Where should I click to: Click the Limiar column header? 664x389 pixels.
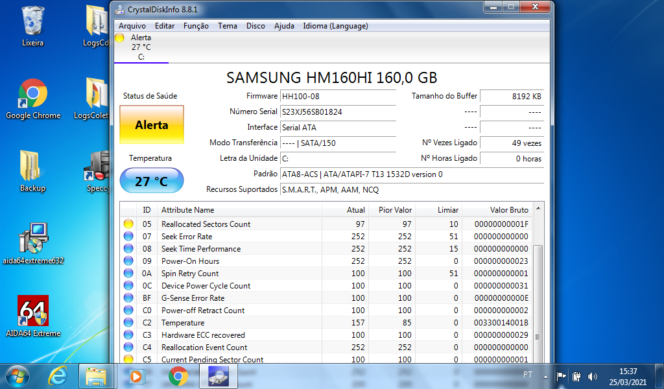[x=438, y=210]
